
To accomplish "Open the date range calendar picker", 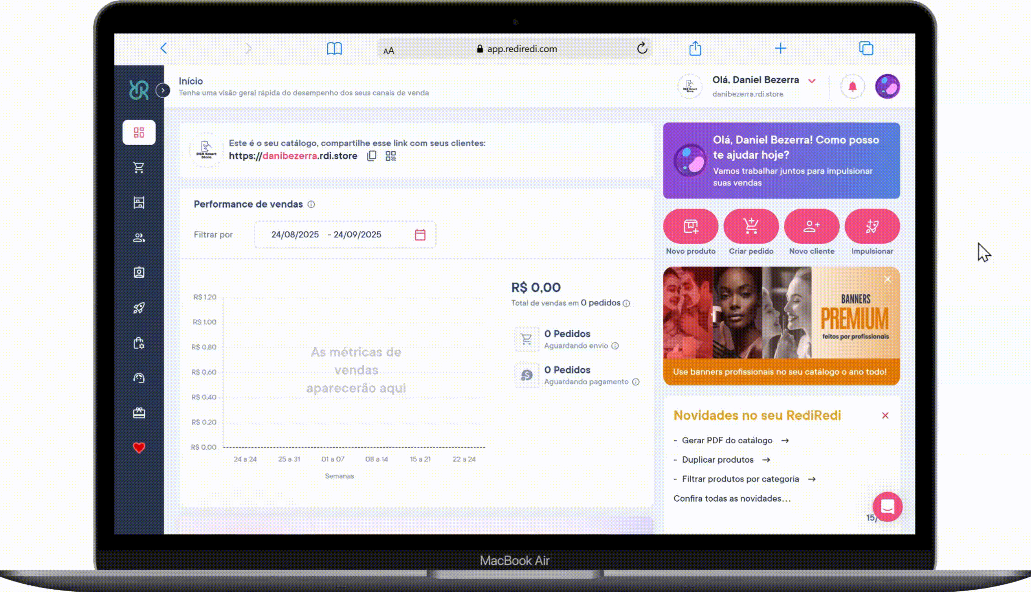I will [420, 235].
